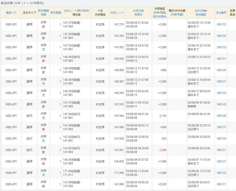Click the 通貨ペア column header
Image resolution: width=236 pixels, height=191 pixels.
[11, 13]
